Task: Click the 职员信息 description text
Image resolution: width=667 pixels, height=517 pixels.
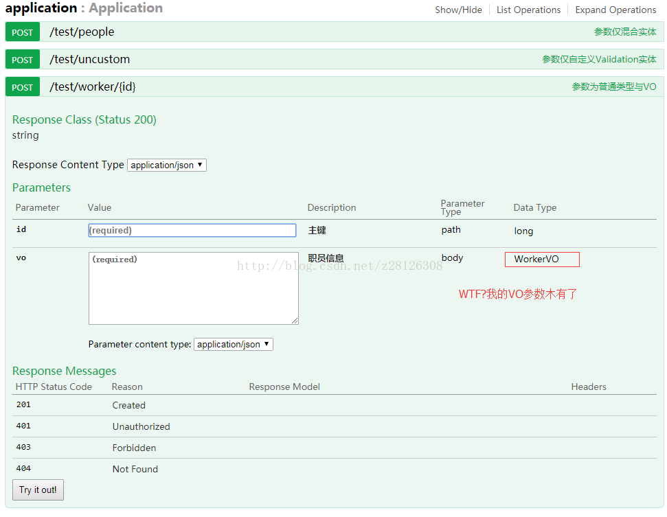Action: 326,258
